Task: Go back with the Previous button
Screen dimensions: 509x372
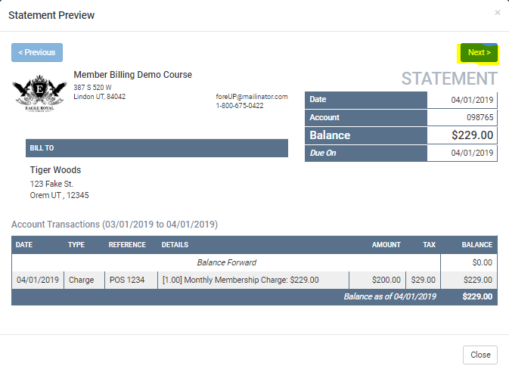Action: click(x=37, y=53)
